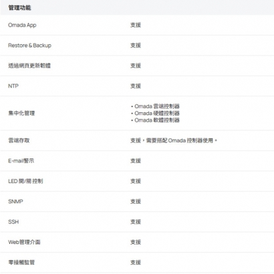This screenshot has height=274, width=274.
Task: Select the Omada 硬體控制器 bullet
Action: [155, 113]
